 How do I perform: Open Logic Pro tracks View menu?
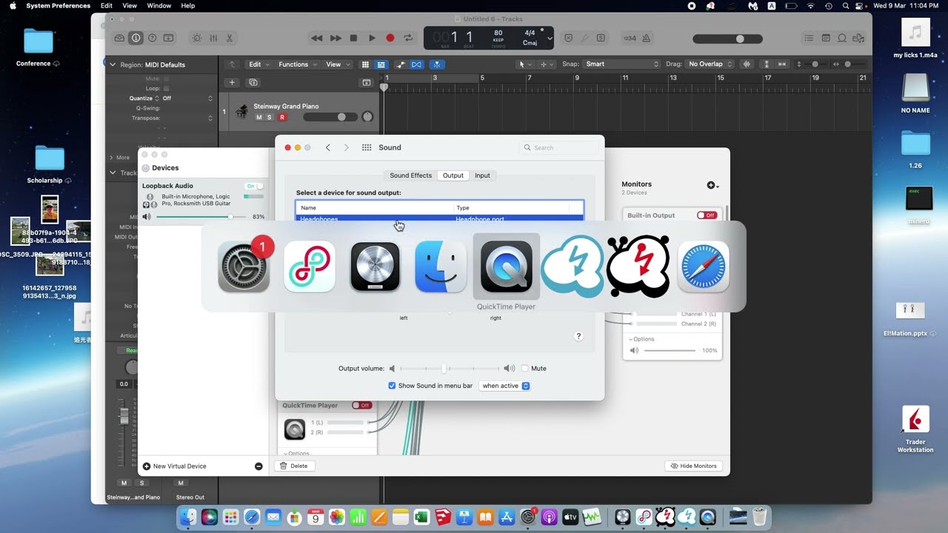point(338,64)
